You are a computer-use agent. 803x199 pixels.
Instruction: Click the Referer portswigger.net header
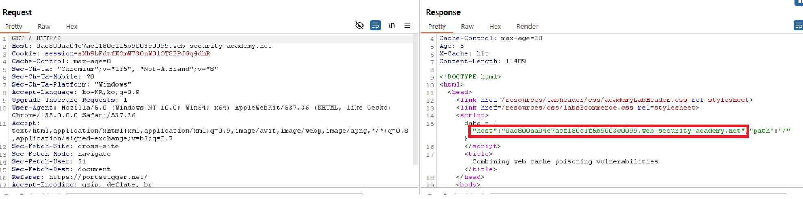[80, 177]
